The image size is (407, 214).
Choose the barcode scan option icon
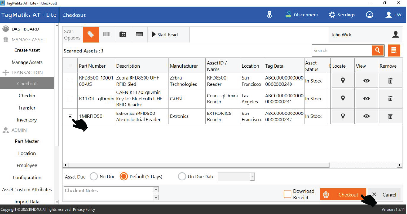tap(106, 34)
